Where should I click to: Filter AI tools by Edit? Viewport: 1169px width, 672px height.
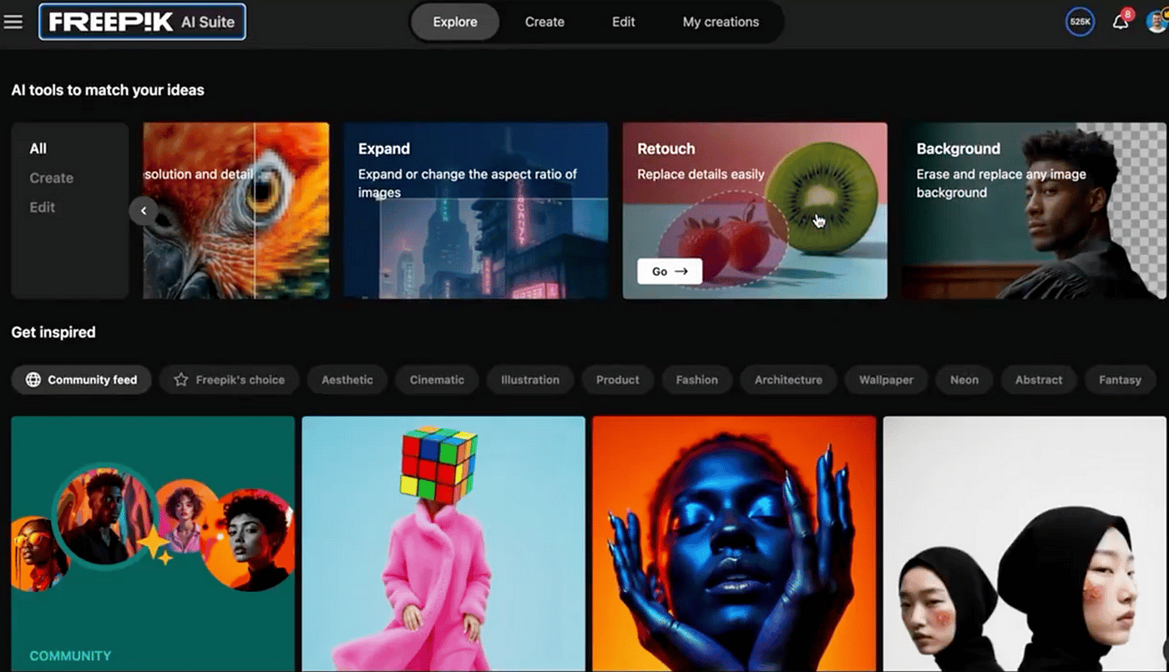point(43,207)
